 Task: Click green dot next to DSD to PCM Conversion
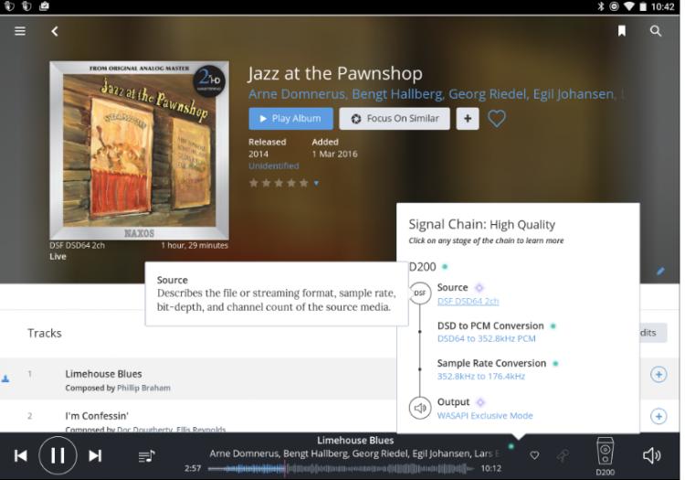pos(553,326)
